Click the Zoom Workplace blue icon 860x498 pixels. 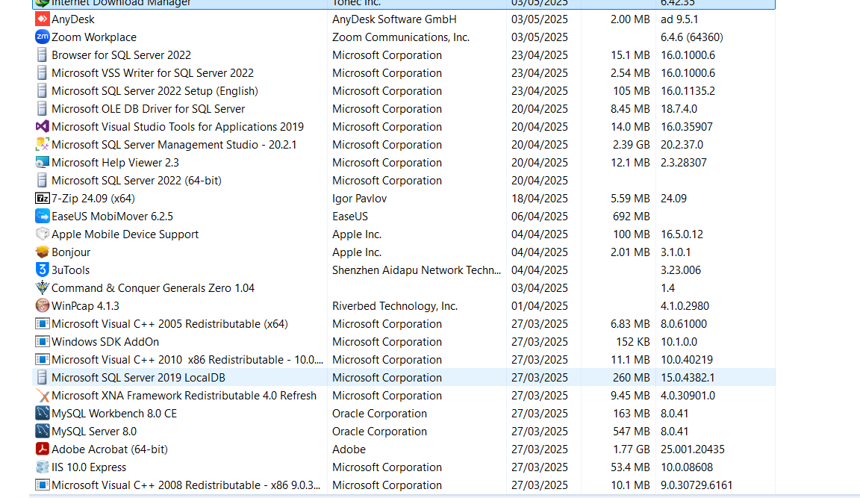(43, 37)
